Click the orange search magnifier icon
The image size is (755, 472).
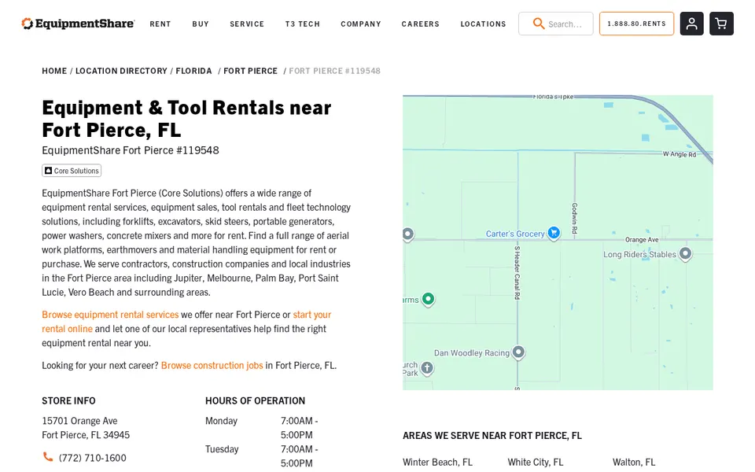click(x=538, y=24)
